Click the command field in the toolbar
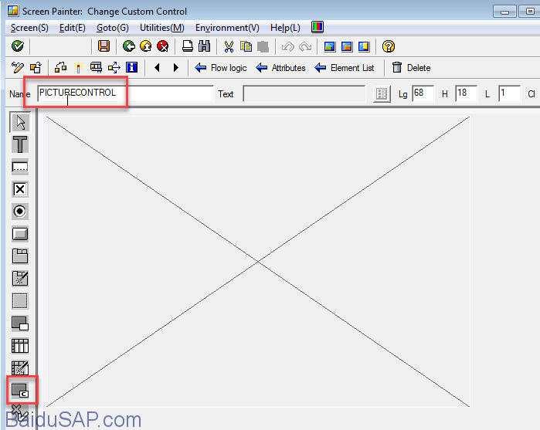This screenshot has width=540, height=430. [61, 46]
